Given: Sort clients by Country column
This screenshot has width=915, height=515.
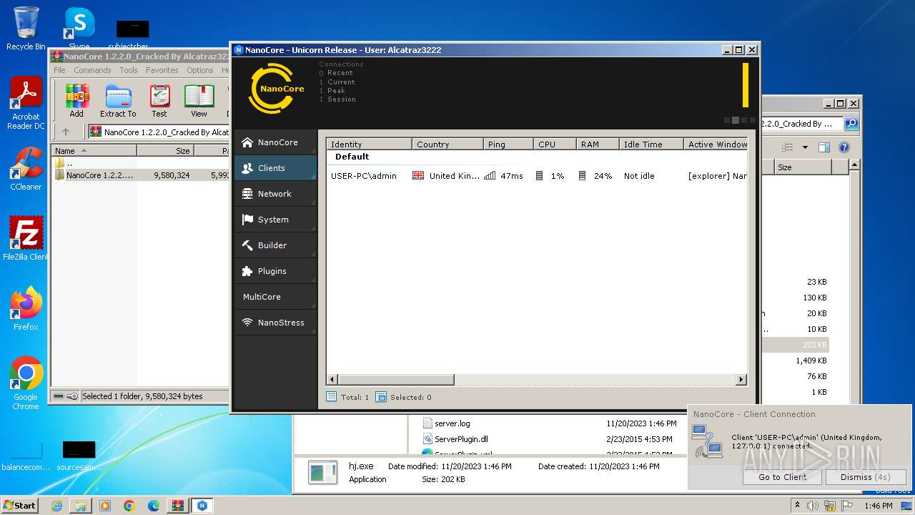Looking at the screenshot, I should tap(447, 144).
